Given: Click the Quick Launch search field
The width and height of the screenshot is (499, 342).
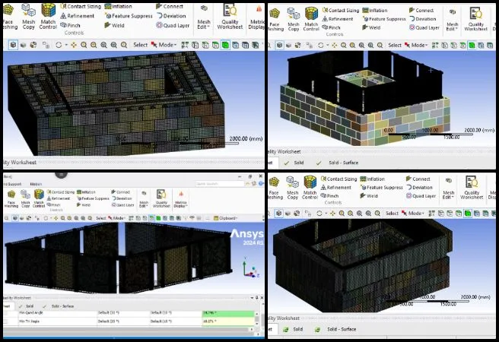Looking at the screenshot, I should (220, 184).
